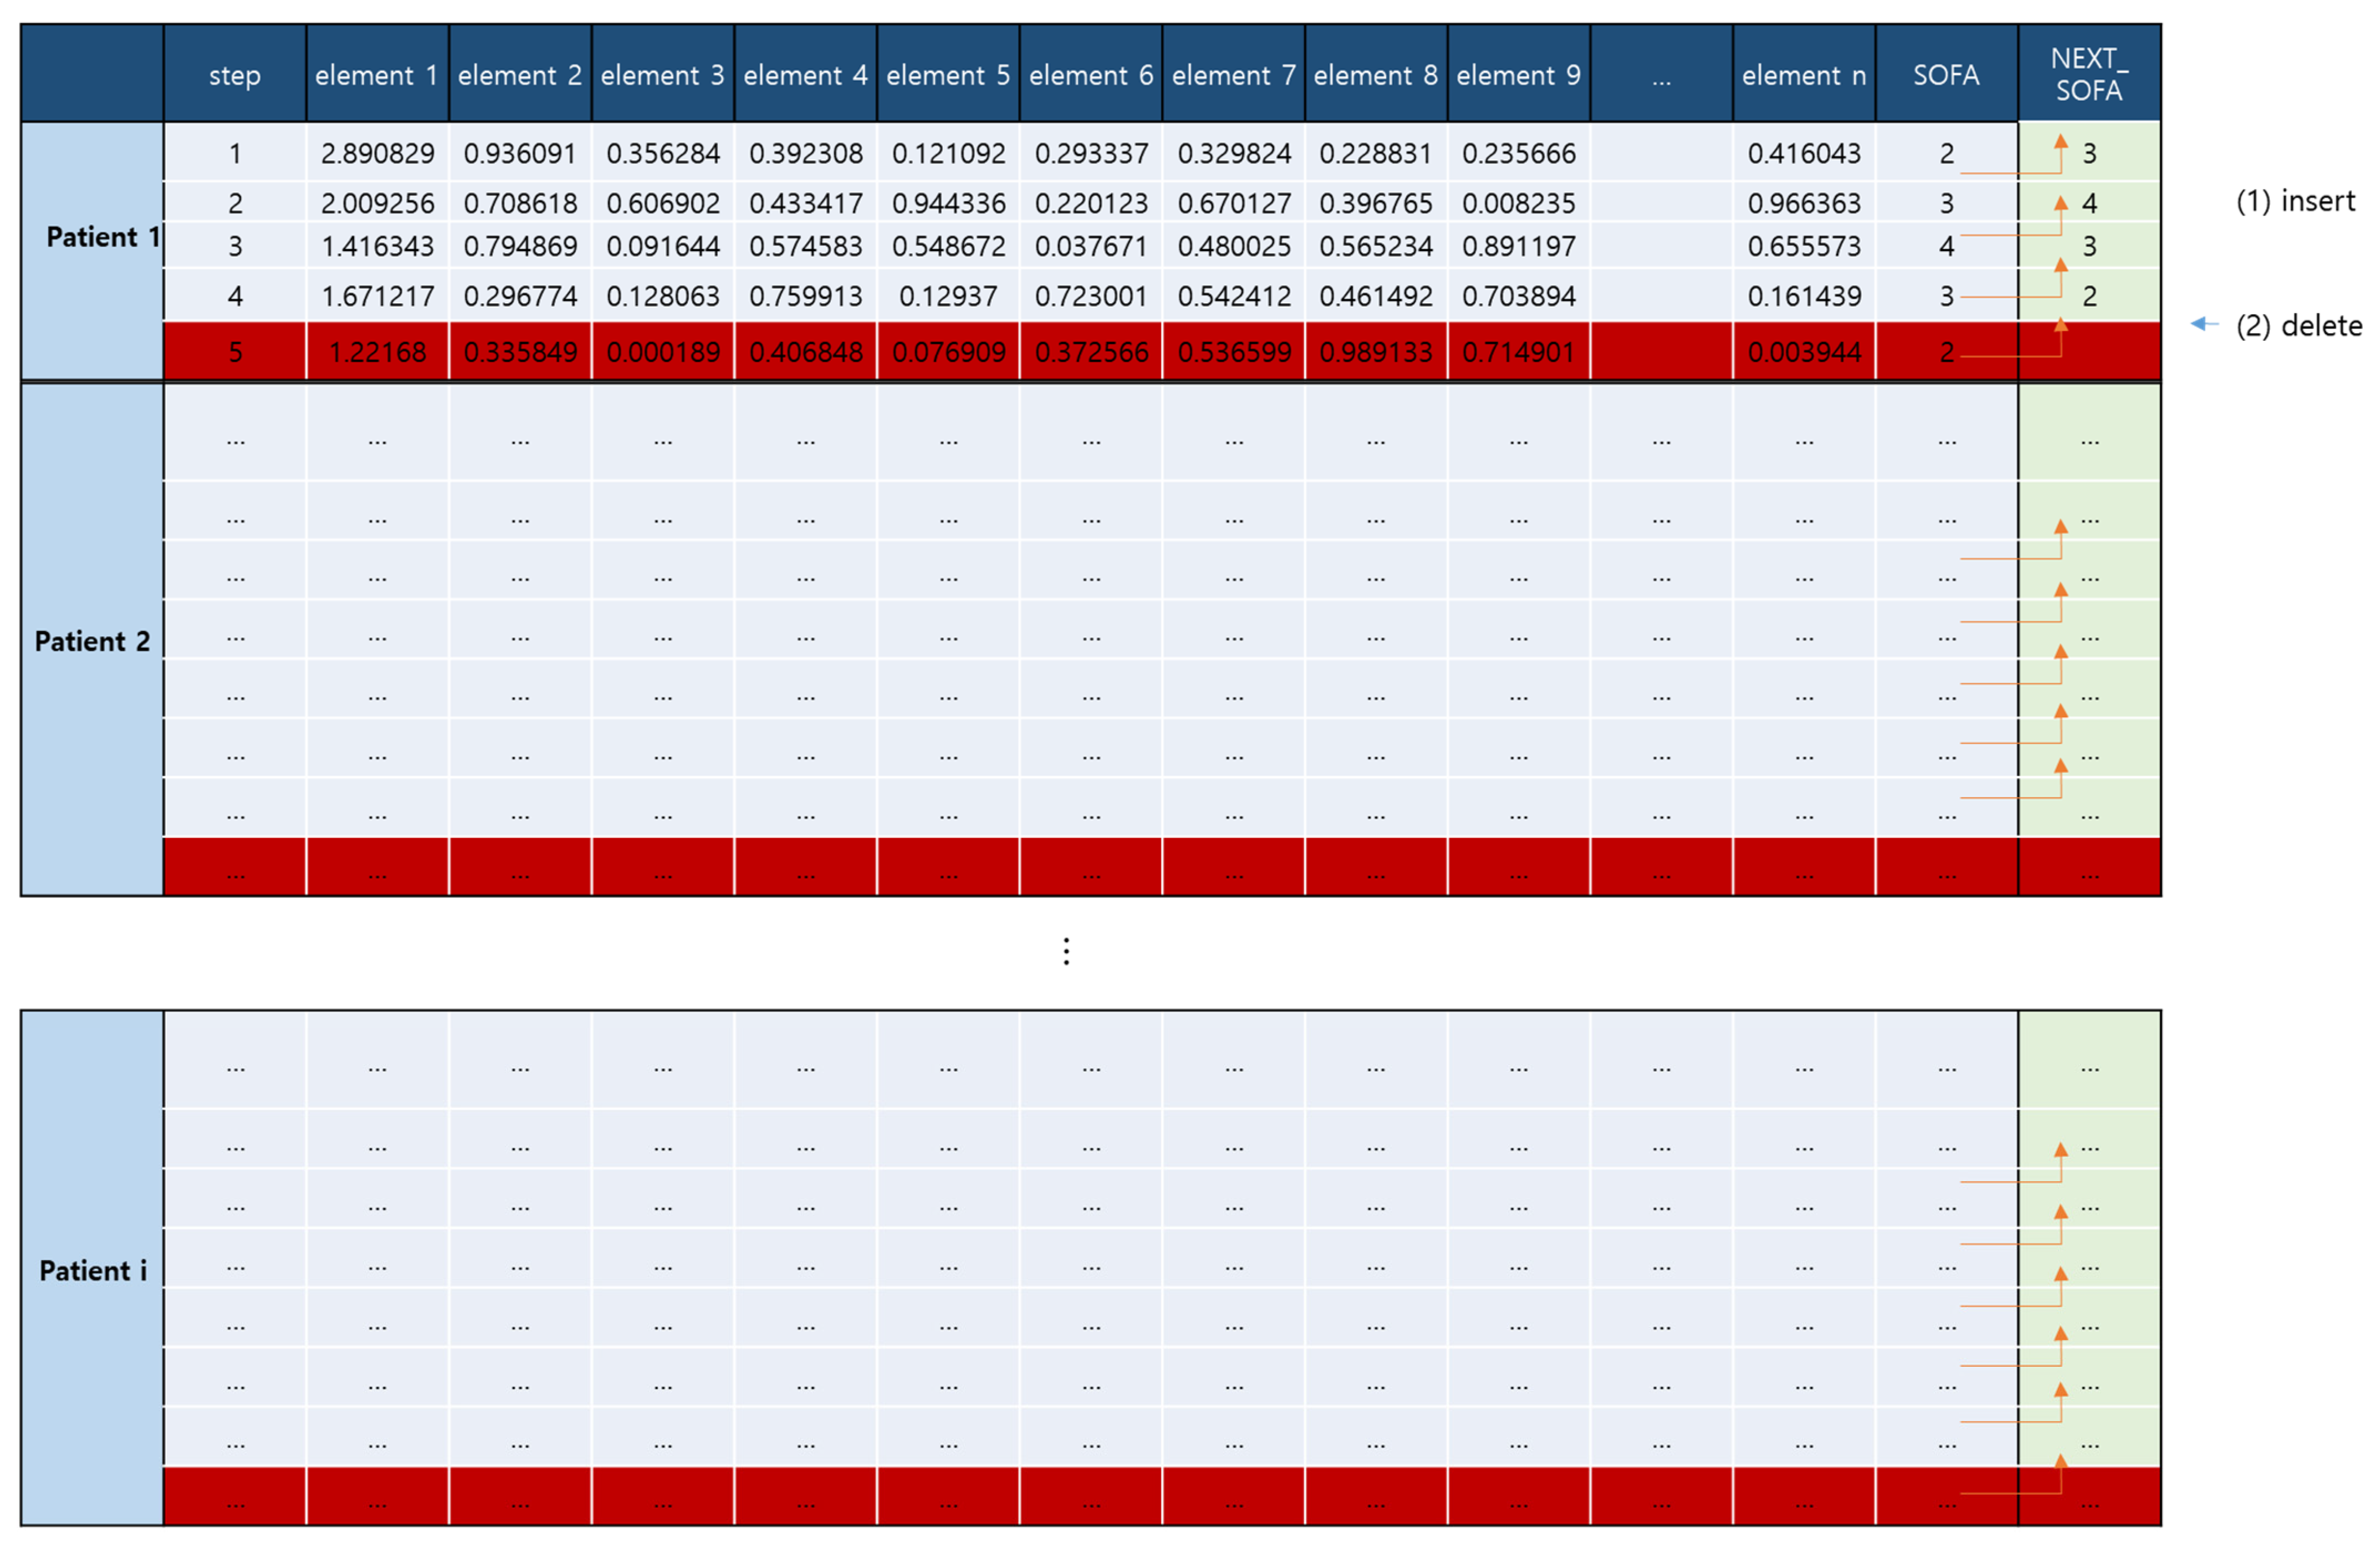This screenshot has height=1543, width=2380.
Task: Select the Patient 2 row label
Action: coord(92,641)
